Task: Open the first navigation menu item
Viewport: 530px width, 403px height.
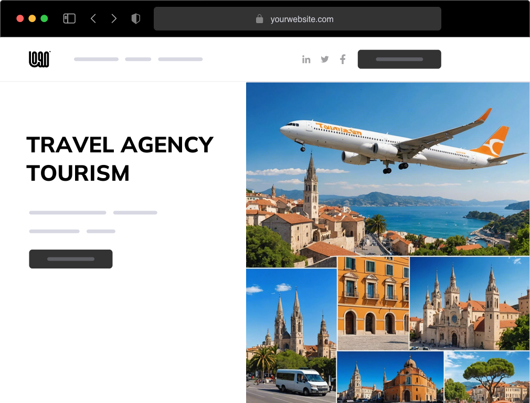Action: pos(96,59)
